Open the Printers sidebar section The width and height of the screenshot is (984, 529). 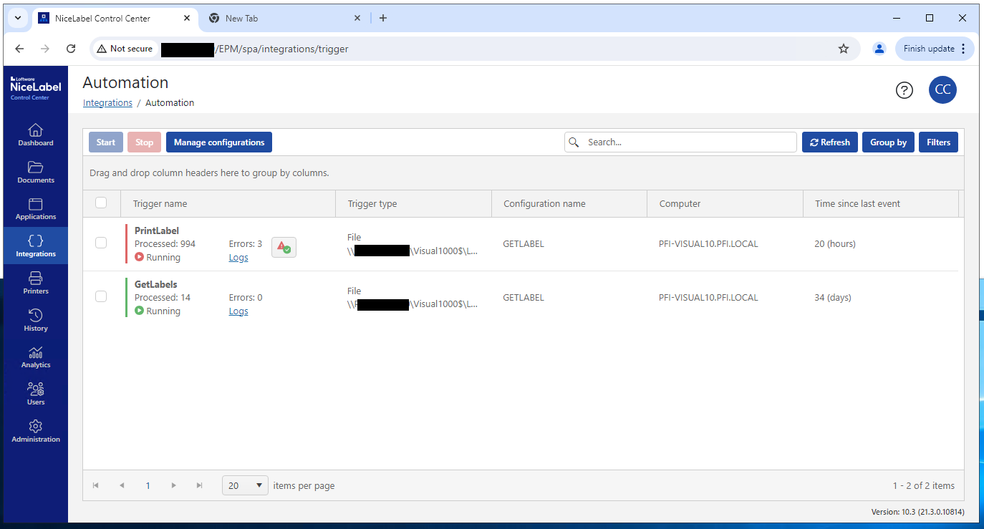[35, 283]
